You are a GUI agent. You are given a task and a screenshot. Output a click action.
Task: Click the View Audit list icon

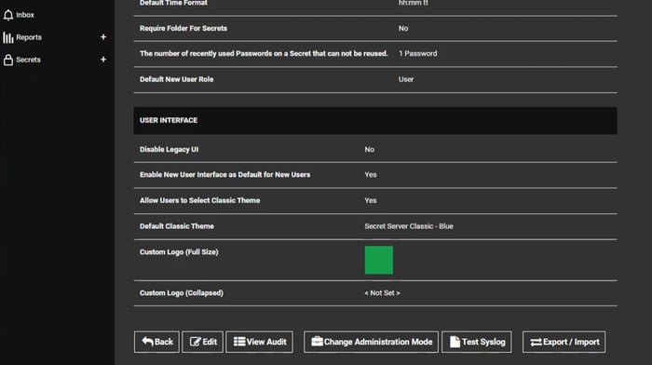[x=239, y=342]
